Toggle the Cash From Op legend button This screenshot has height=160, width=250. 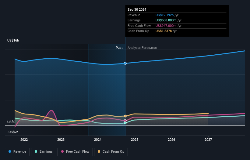click(111, 152)
